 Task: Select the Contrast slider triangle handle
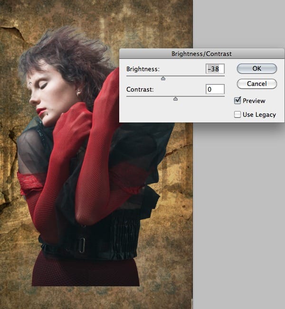(175, 99)
